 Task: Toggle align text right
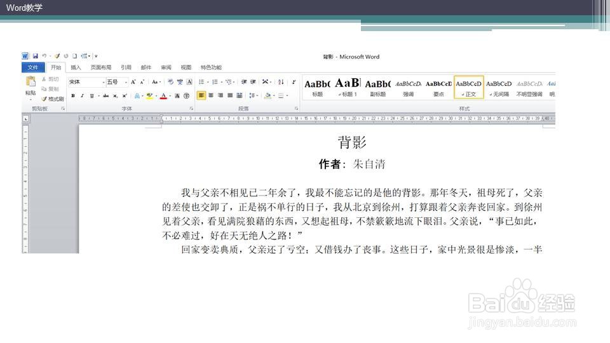[220, 95]
